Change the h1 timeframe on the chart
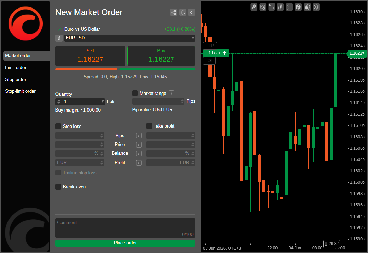 [x=271, y=7]
